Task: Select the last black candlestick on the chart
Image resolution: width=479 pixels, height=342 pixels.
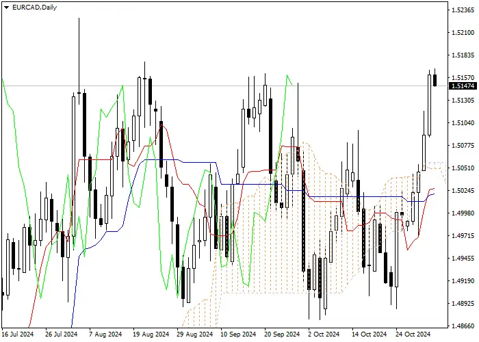Action: click(x=435, y=80)
